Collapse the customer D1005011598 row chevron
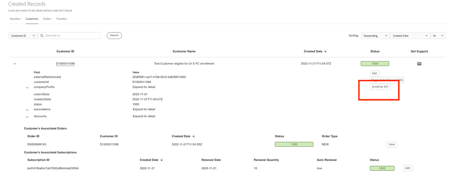Viewport: 455px width, 172px height. tap(15, 64)
